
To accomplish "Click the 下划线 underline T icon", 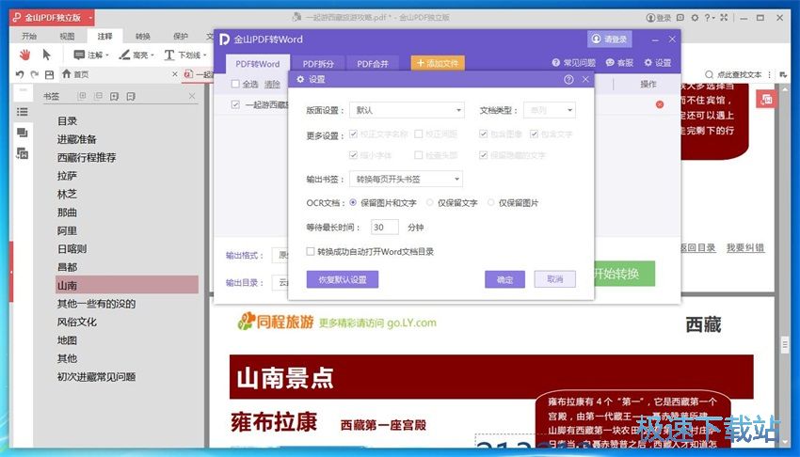I will [x=169, y=55].
